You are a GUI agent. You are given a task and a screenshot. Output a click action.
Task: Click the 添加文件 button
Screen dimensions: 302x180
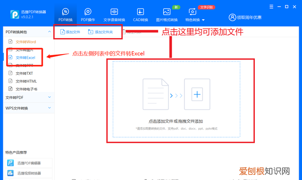pyautogui.click(x=70, y=32)
